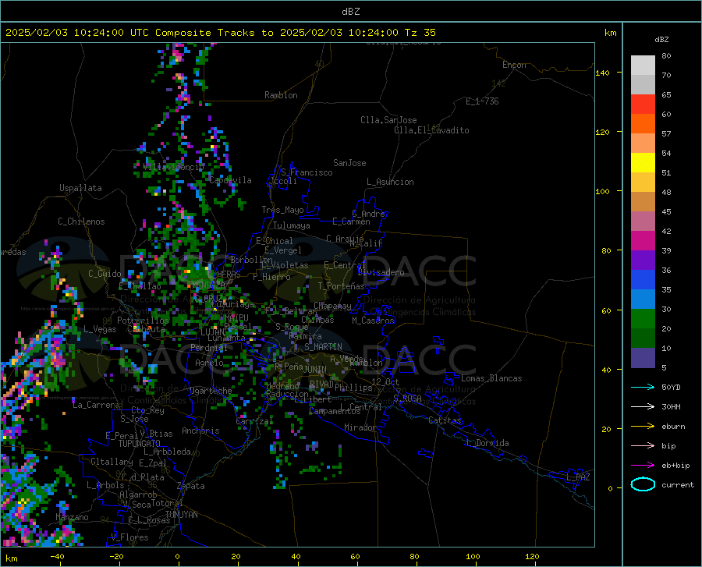
Task: Click the yellow eburn arrow in legend
Action: coord(643,427)
